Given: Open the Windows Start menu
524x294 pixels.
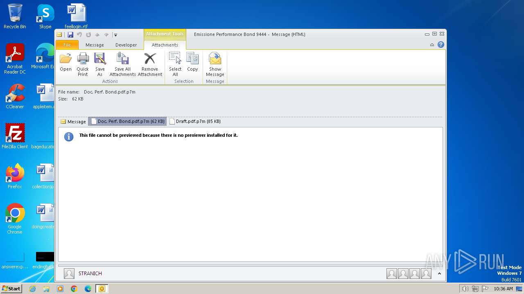Looking at the screenshot, I should pos(11,288).
